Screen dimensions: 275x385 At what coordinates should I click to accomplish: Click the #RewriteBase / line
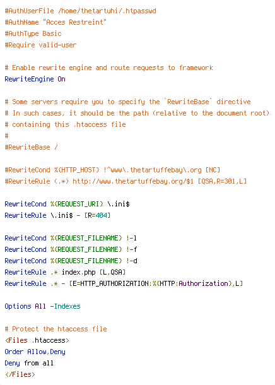point(31,147)
